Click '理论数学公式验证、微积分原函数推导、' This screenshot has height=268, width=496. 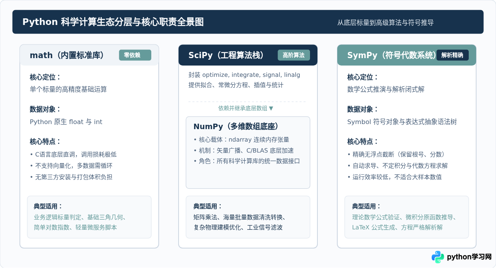(x=404, y=217)
